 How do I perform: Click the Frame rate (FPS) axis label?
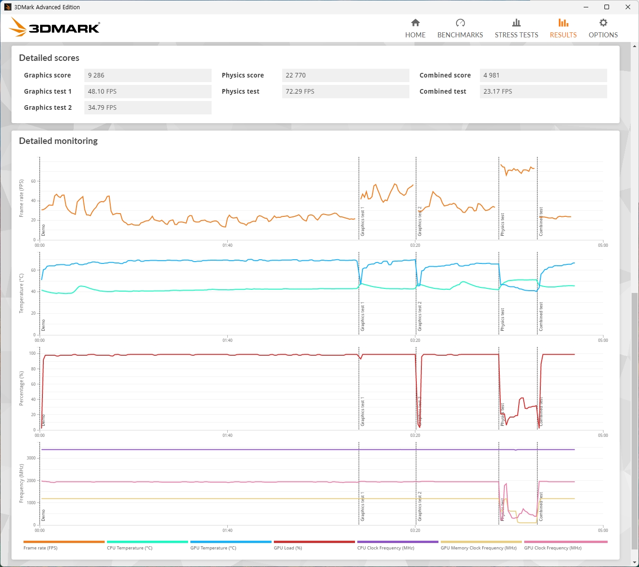tap(21, 198)
